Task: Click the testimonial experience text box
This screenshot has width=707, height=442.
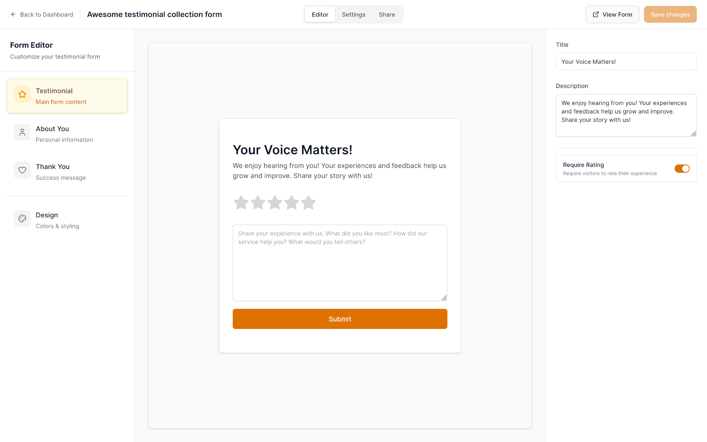Action: tap(340, 263)
